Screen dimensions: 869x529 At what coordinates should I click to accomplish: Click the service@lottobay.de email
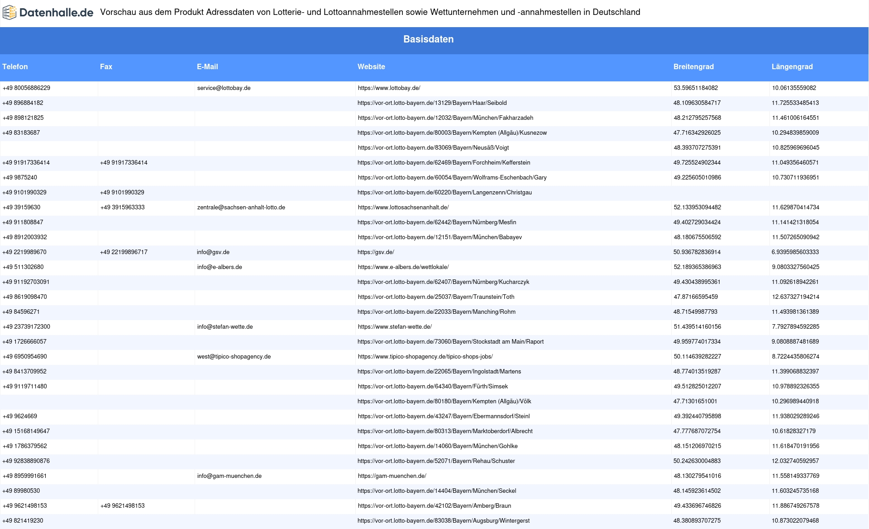[224, 88]
